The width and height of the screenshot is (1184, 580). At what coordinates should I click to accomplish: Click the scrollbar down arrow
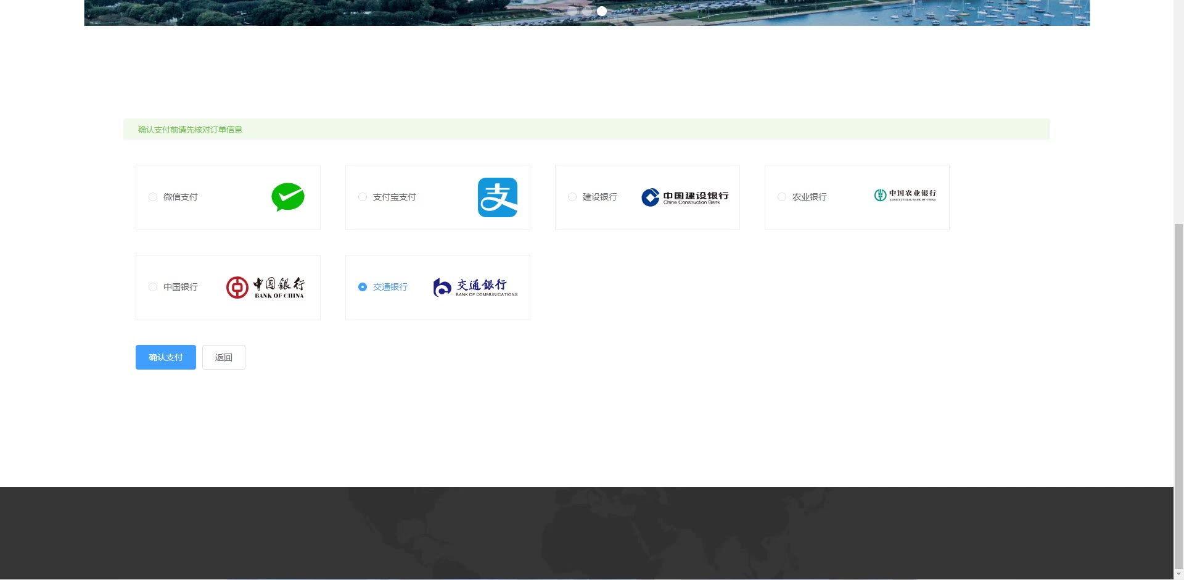pyautogui.click(x=1178, y=574)
